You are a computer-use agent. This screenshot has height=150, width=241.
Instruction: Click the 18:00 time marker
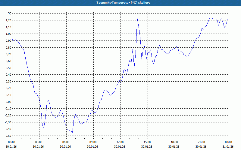[x=174, y=142]
